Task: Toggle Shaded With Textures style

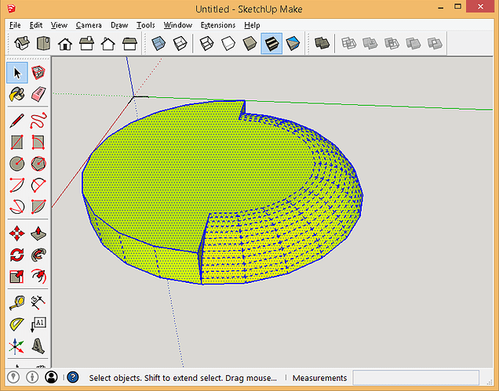Action: pyautogui.click(x=271, y=44)
